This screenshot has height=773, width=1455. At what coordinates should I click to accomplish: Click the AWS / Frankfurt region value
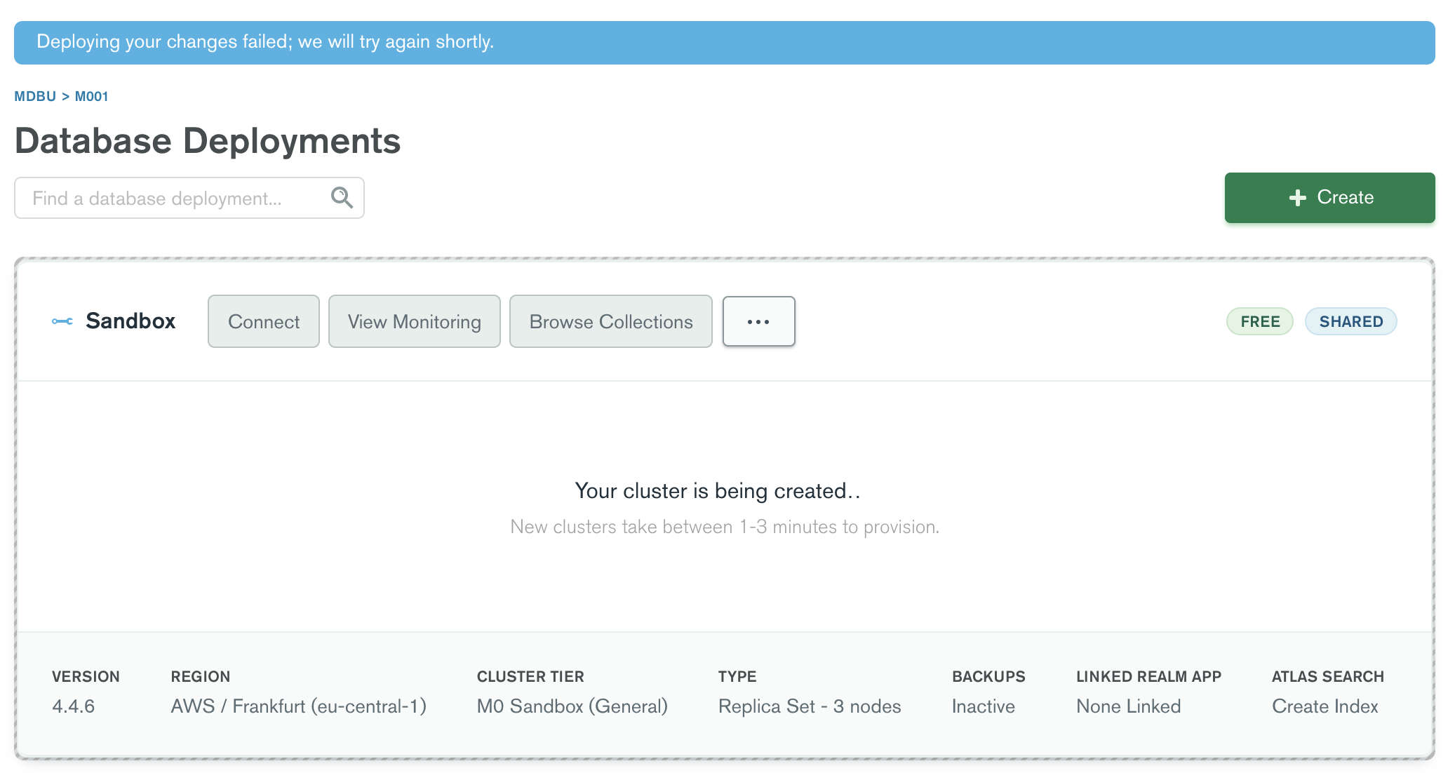(x=298, y=706)
